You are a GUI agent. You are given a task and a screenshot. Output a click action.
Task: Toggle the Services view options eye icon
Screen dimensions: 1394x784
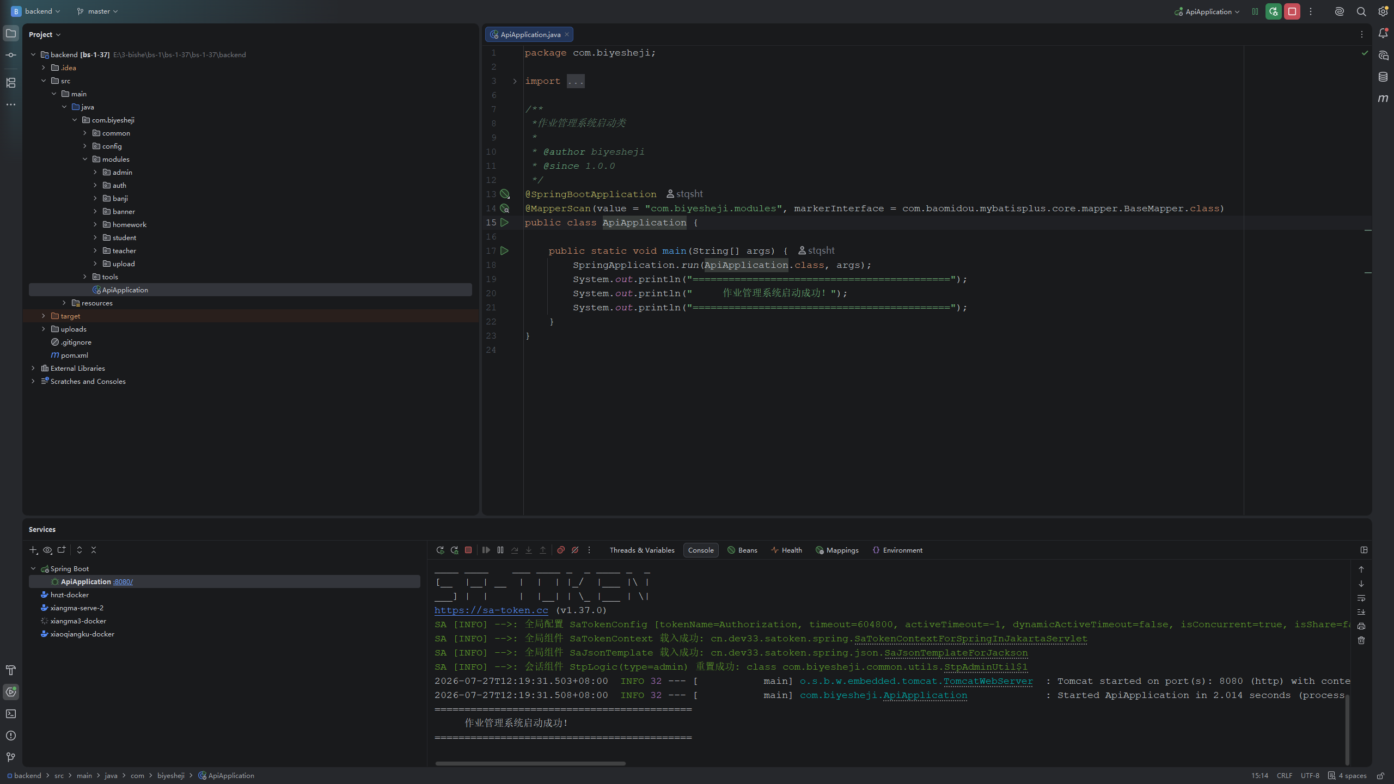(x=47, y=550)
